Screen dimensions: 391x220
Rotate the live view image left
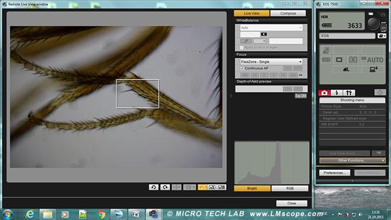[153, 187]
